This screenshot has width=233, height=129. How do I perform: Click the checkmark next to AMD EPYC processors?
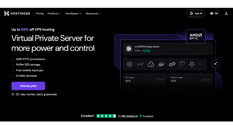point(13,59)
